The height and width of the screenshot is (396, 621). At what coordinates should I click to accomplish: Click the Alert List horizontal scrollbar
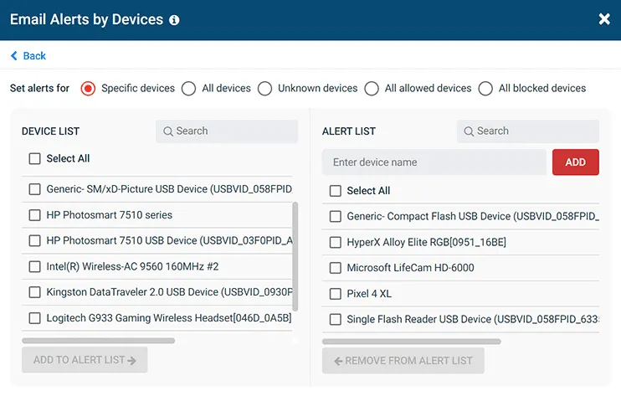pyautogui.click(x=412, y=342)
